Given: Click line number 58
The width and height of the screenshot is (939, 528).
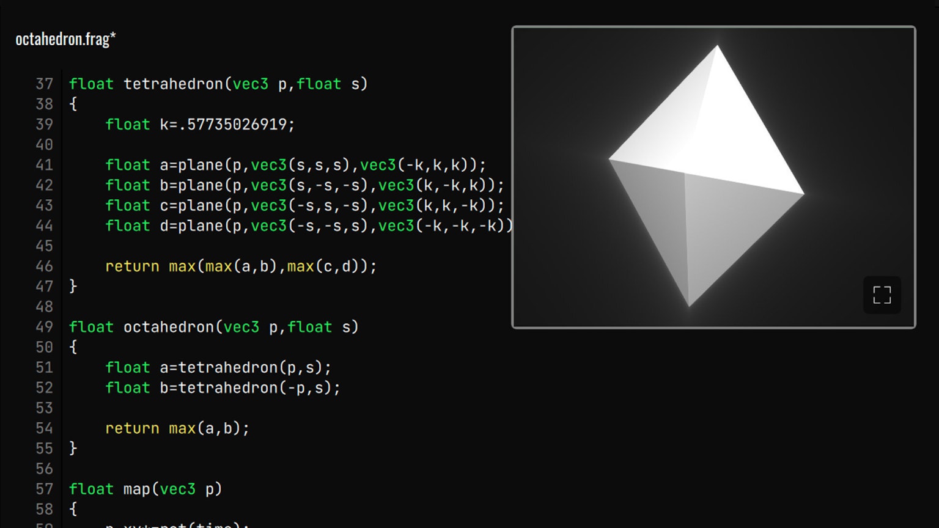Looking at the screenshot, I should pos(44,510).
